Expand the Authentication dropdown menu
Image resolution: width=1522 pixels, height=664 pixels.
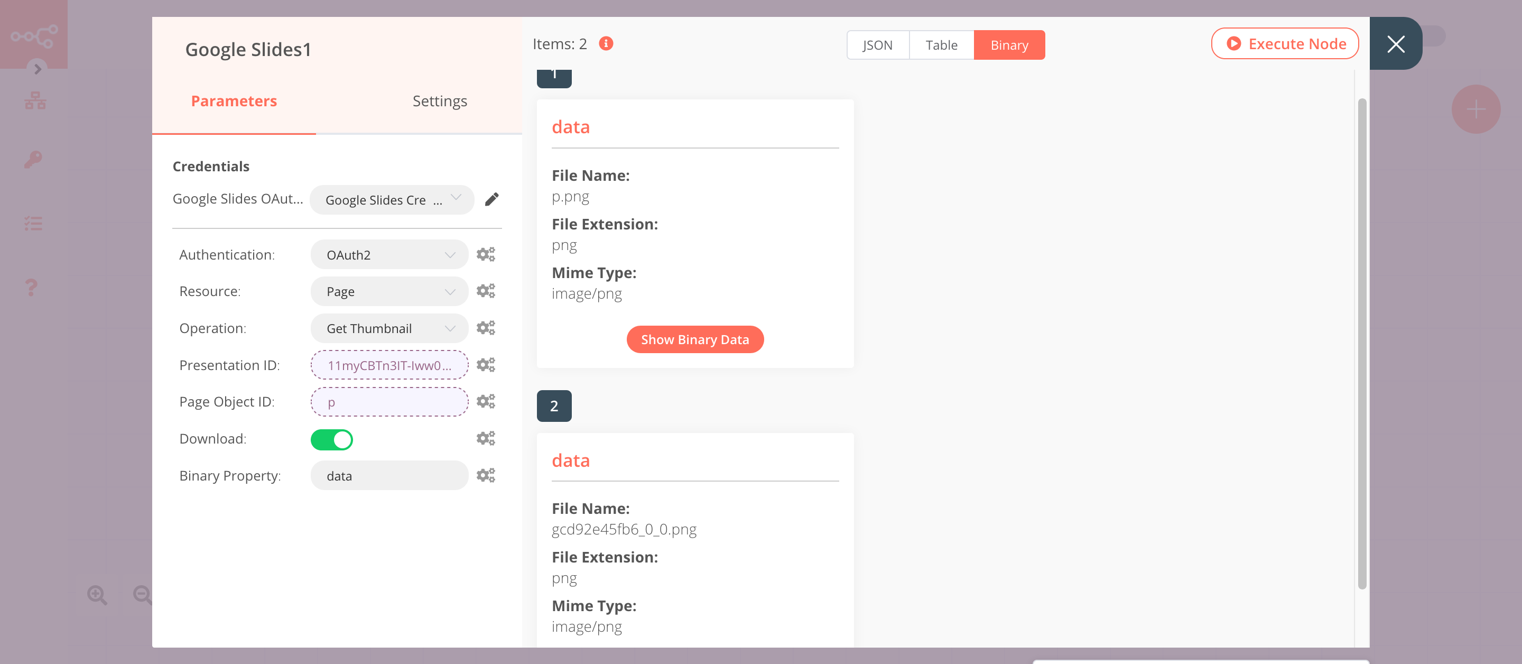pos(388,253)
